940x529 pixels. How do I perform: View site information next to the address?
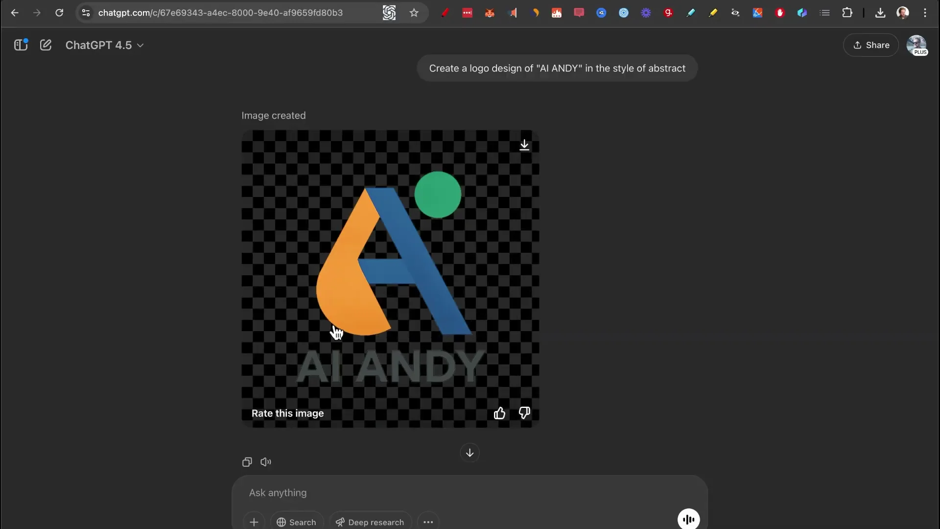tap(86, 13)
